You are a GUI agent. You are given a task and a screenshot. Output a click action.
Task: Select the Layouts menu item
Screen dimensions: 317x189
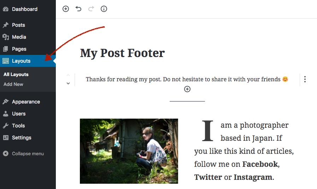click(21, 61)
